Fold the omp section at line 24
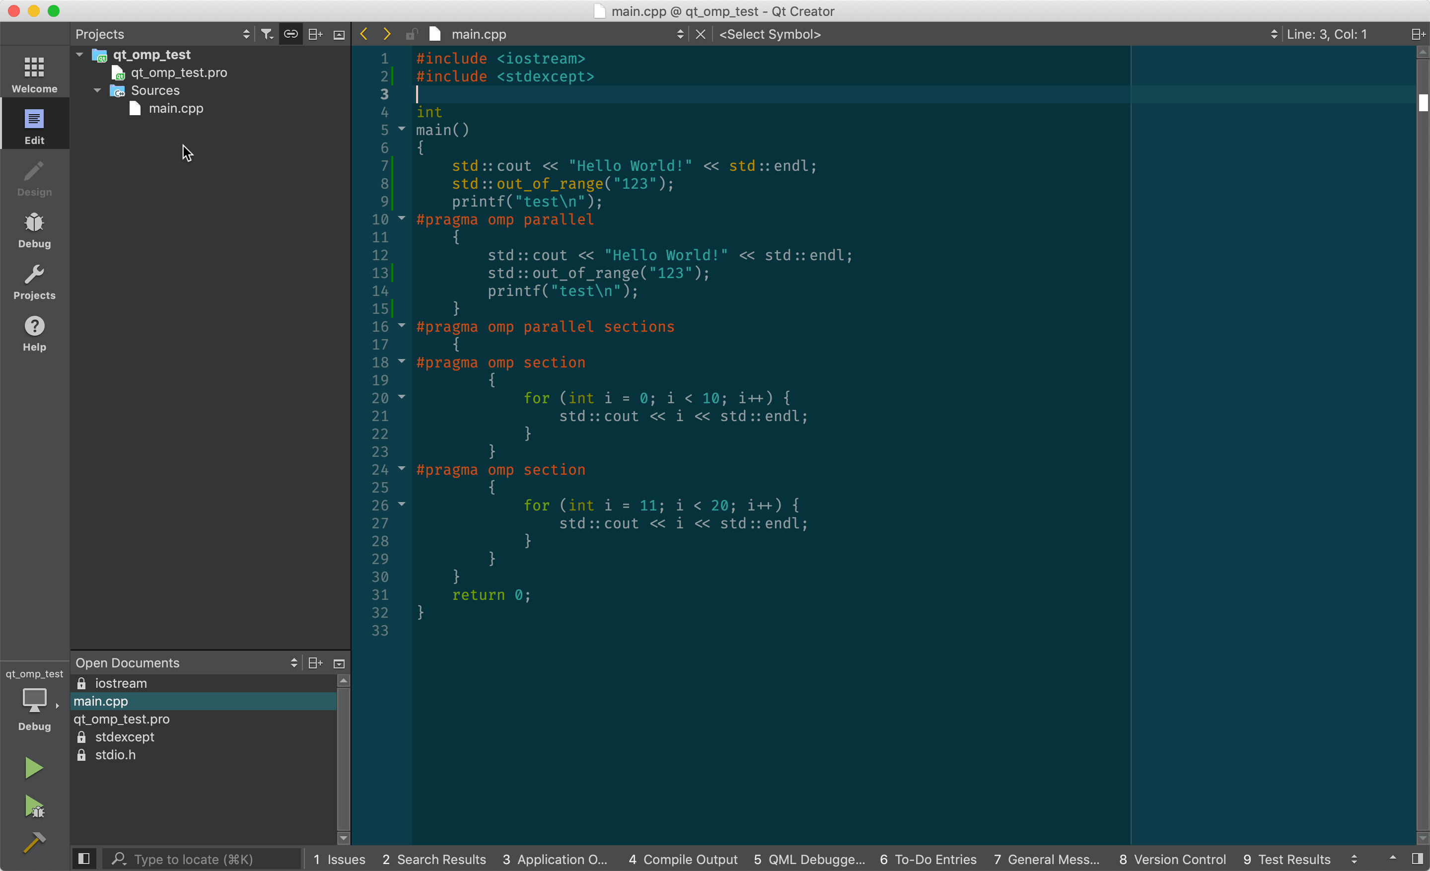The height and width of the screenshot is (871, 1430). [x=401, y=468]
